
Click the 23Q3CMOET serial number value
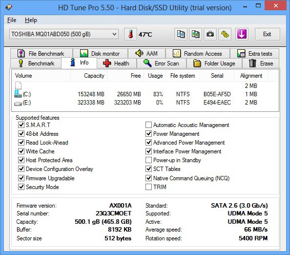coord(113,213)
